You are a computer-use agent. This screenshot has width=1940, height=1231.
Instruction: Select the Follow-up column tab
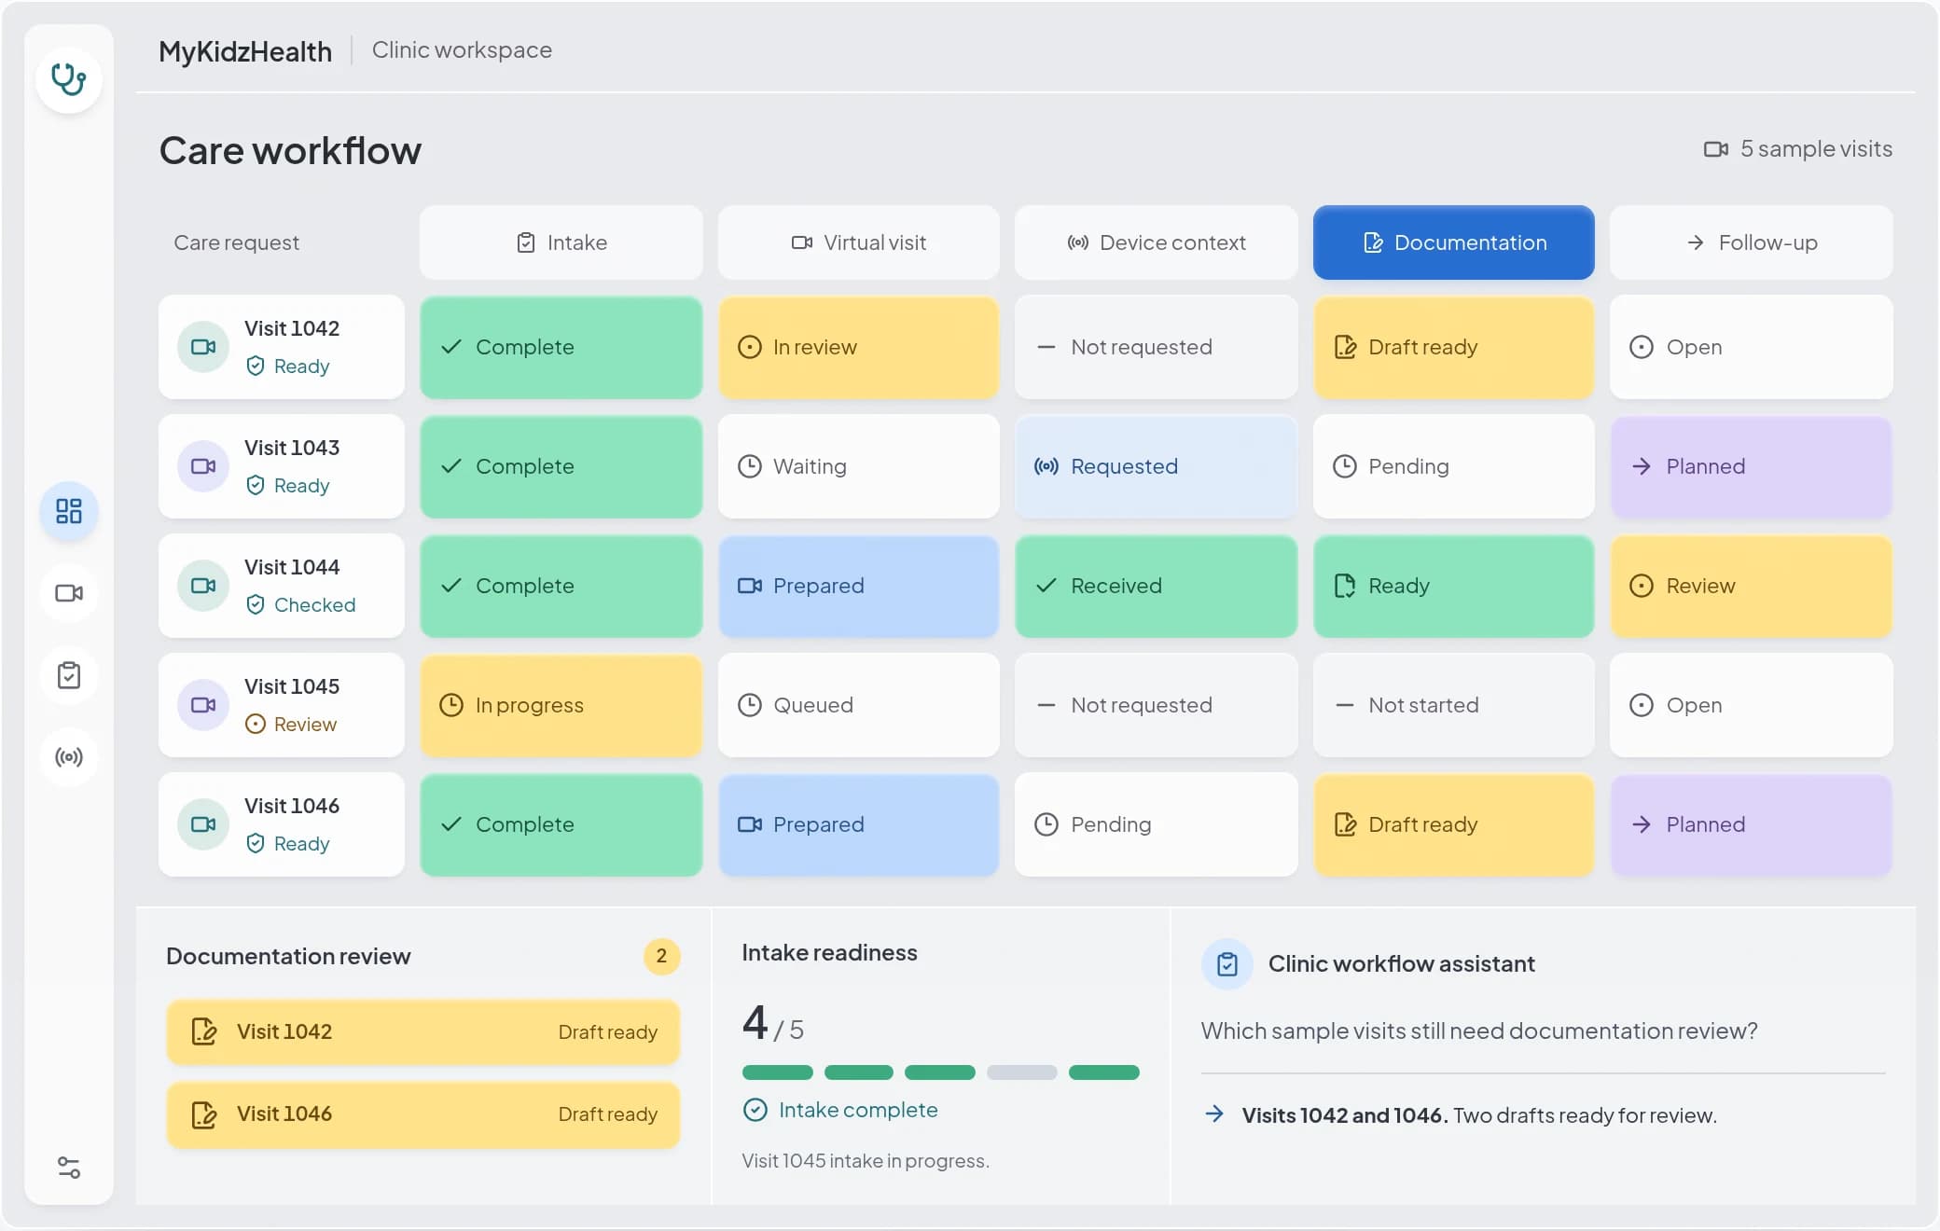(x=1752, y=242)
